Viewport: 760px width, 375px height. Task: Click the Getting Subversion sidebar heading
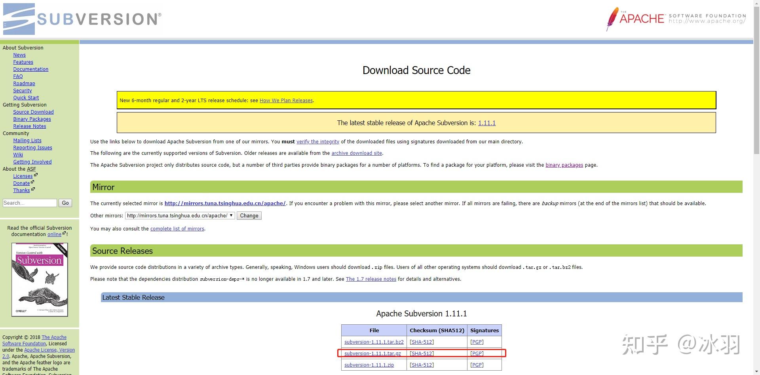click(25, 105)
